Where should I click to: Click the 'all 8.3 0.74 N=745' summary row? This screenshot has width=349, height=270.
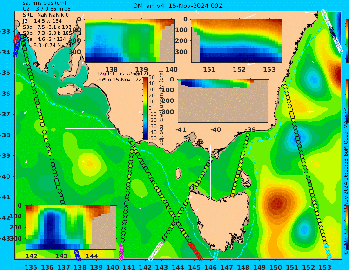click(48, 46)
